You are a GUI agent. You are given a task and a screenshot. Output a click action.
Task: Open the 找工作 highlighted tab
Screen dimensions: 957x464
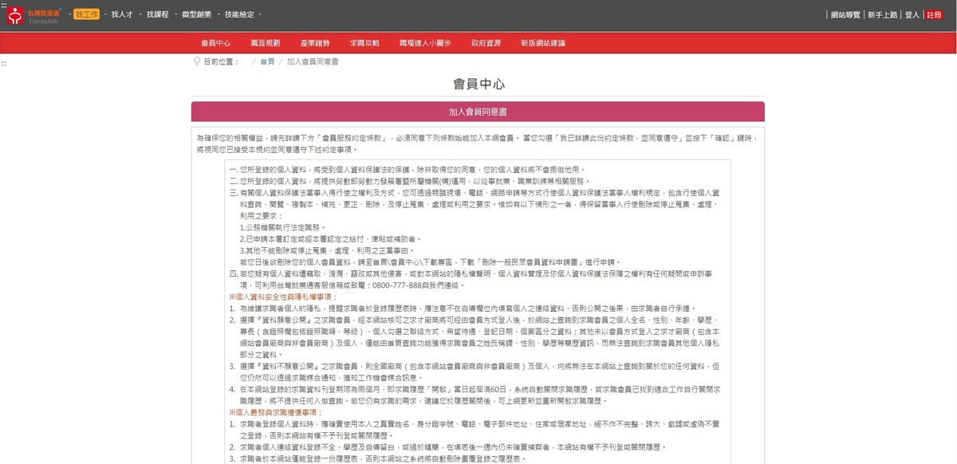click(86, 15)
